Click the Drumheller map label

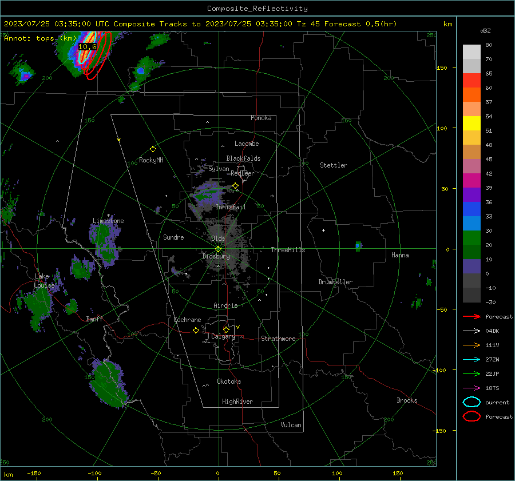[x=335, y=282]
